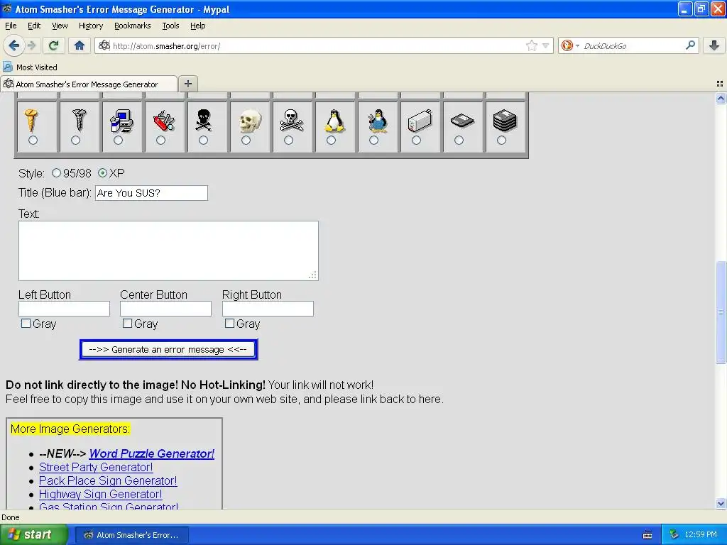Select the radio under the floppy stack

[501, 140]
